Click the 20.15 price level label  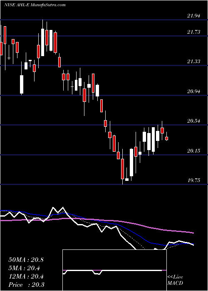click(x=194, y=150)
